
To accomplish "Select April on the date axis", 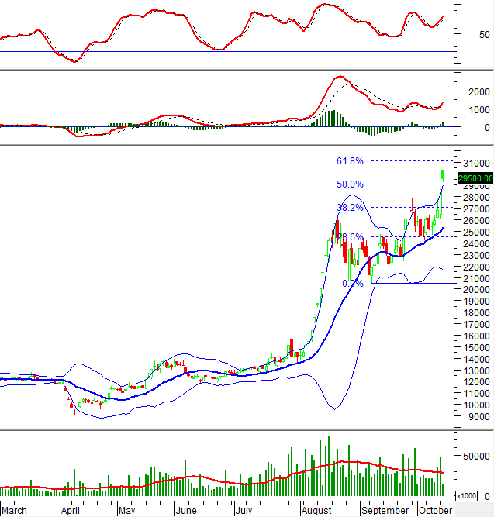I will (x=71, y=511).
